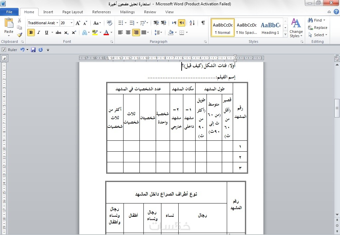Toggle Show/Hide paragraph marks
Viewport: 340px width, 235px height.
[203, 23]
